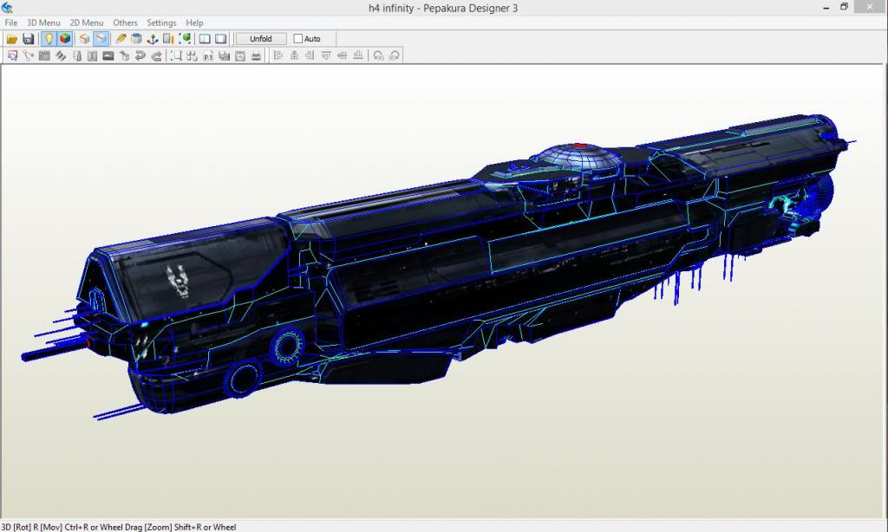The image size is (888, 532).
Task: Click the align right icon
Action: tap(310, 55)
